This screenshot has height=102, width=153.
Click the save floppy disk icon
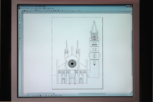click(x=25, y=11)
